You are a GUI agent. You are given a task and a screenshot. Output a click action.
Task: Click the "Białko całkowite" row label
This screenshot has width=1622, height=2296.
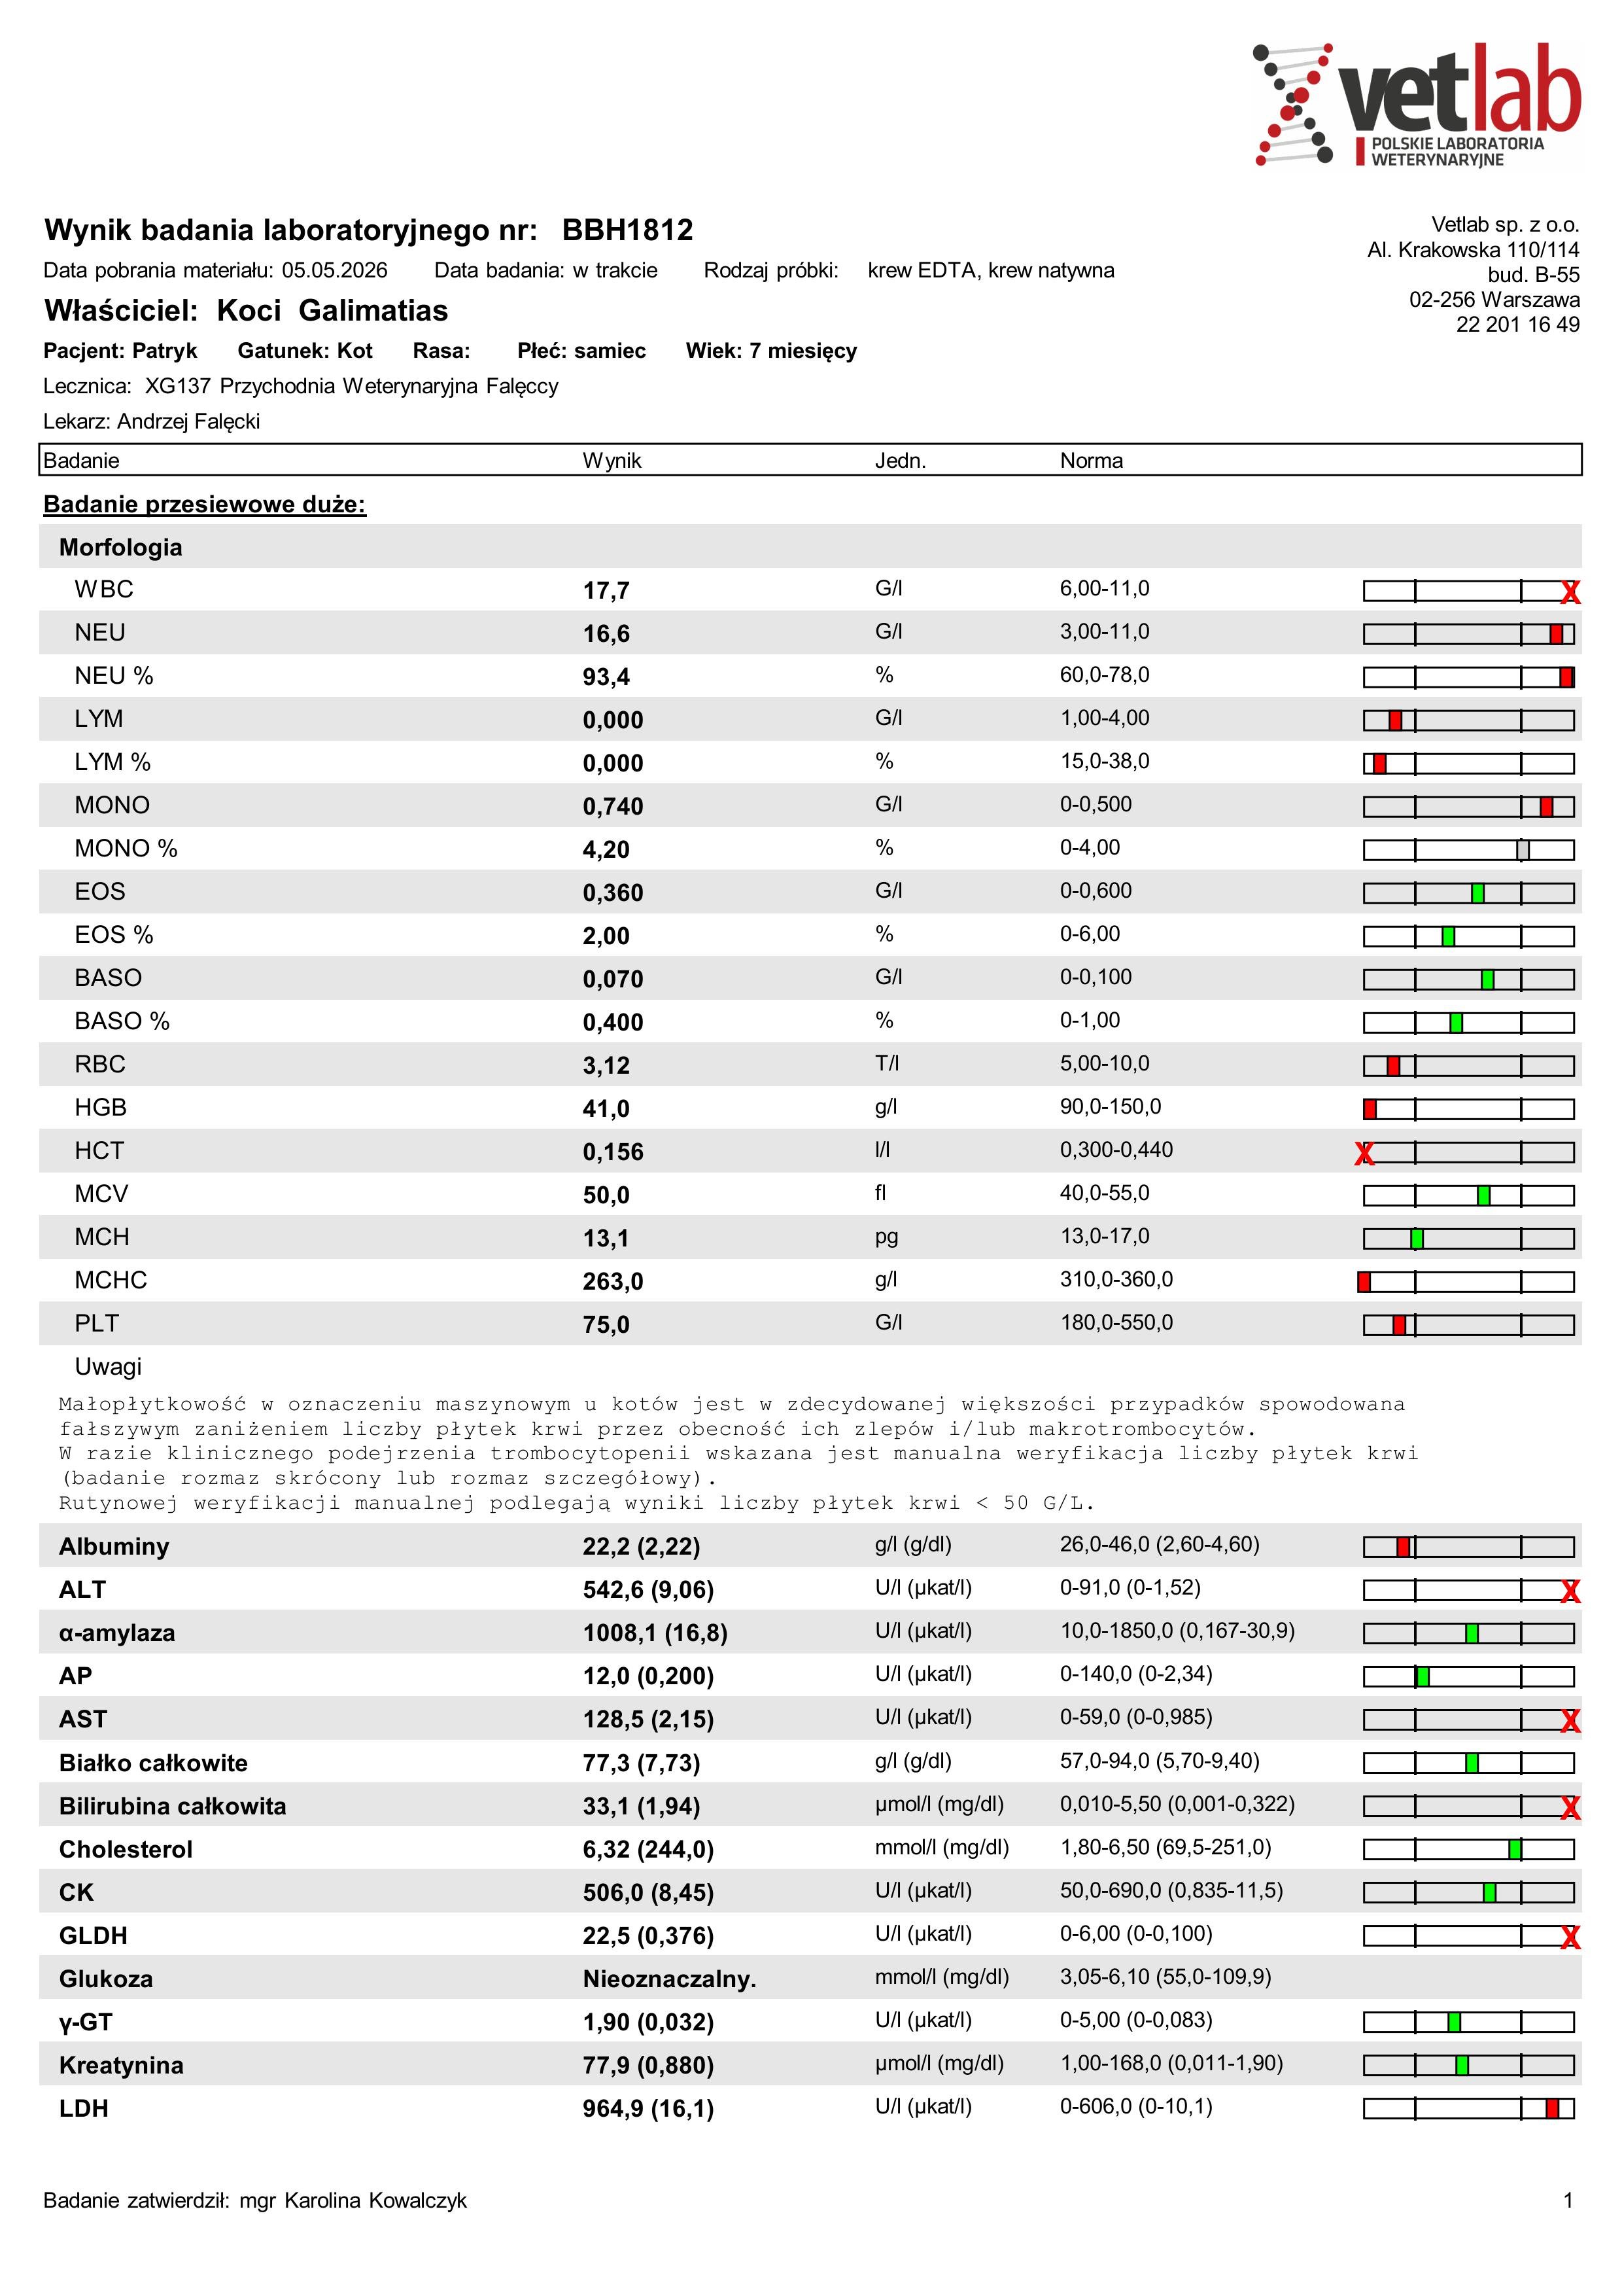tap(153, 1763)
